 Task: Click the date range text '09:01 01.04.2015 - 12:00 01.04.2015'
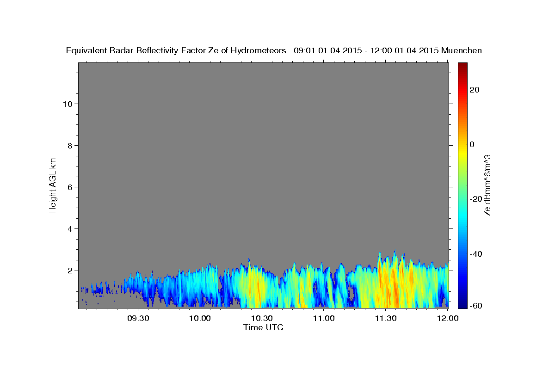366,50
